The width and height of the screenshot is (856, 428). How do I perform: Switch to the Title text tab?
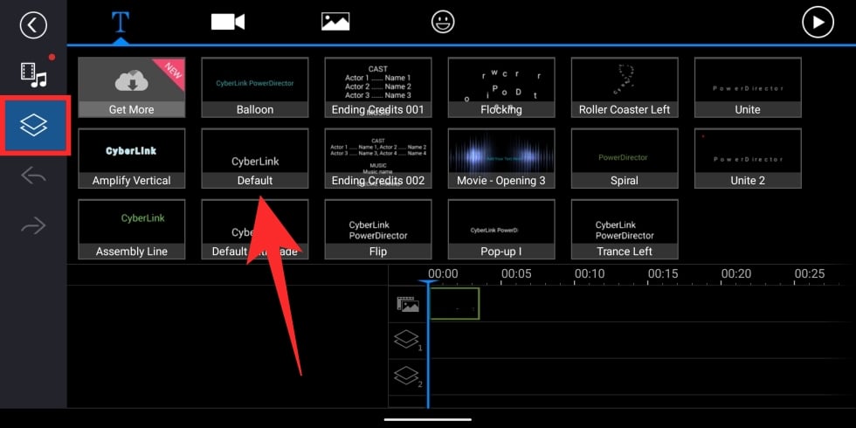point(120,23)
